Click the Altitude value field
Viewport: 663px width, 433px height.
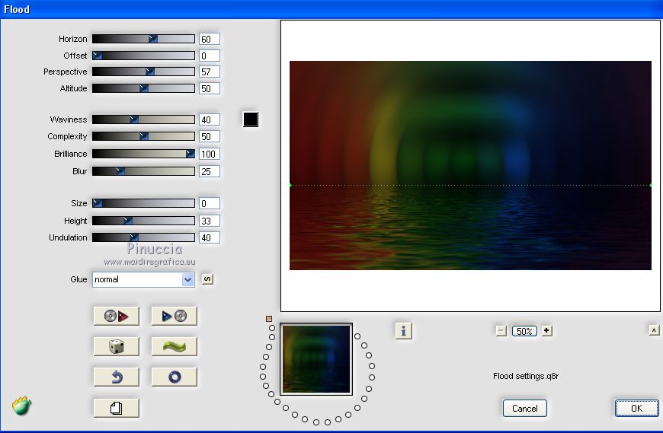click(x=210, y=88)
